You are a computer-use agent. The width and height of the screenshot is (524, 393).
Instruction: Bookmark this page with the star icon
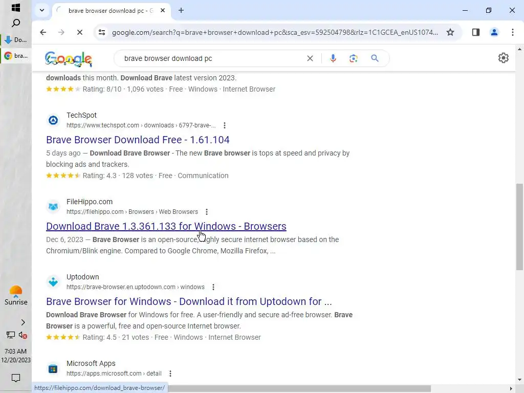point(450,32)
